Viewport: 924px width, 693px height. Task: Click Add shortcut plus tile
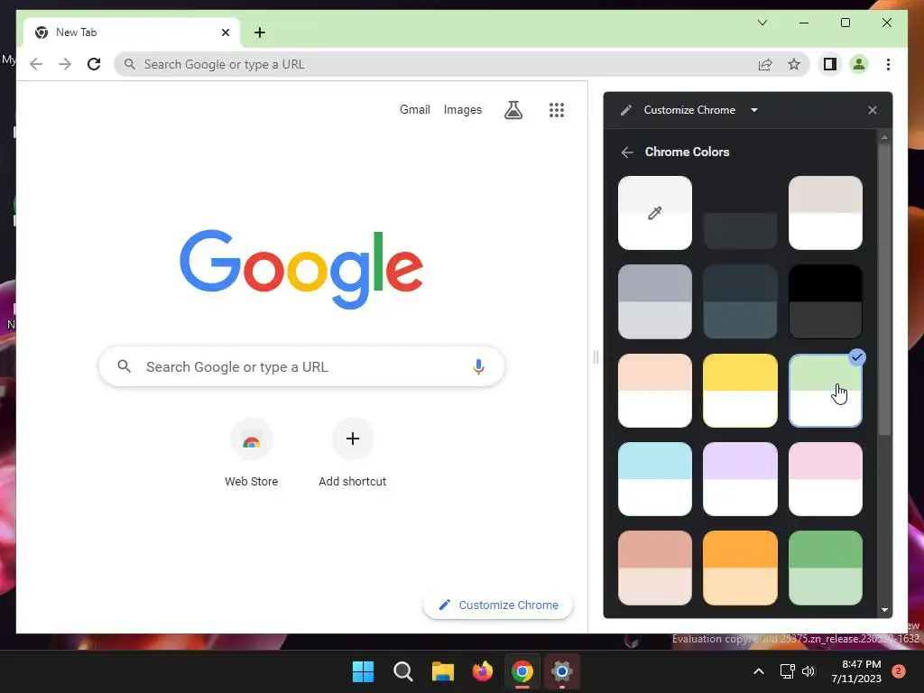pos(353,453)
